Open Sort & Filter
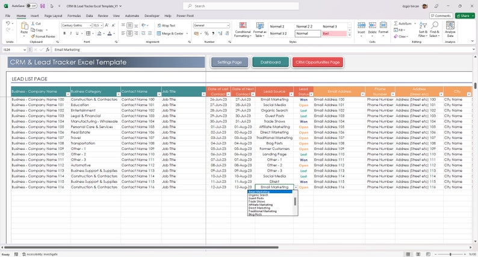Screen dimensions: 478x257 (x=423, y=29)
